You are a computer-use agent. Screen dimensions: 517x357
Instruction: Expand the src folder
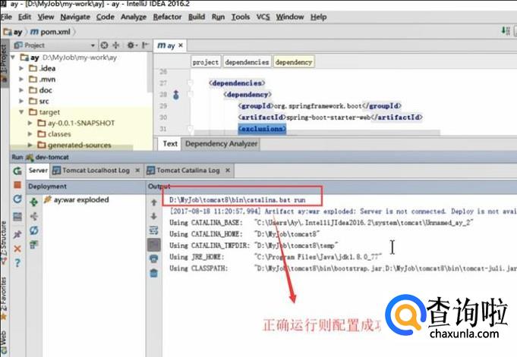[x=21, y=101]
